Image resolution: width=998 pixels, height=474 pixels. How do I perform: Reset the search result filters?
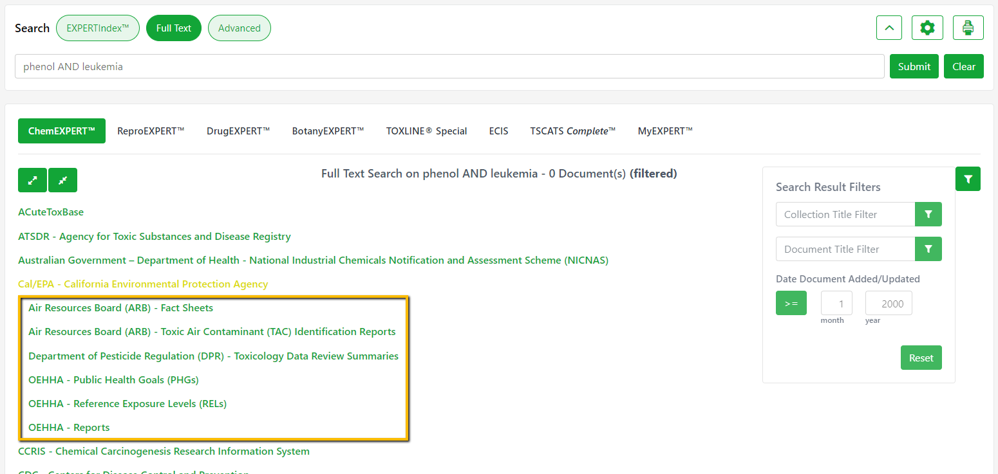point(921,358)
